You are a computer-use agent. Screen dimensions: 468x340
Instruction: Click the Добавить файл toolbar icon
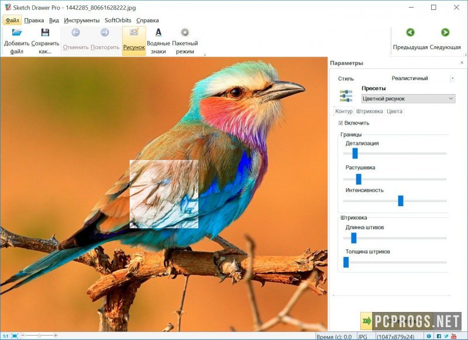pos(17,32)
